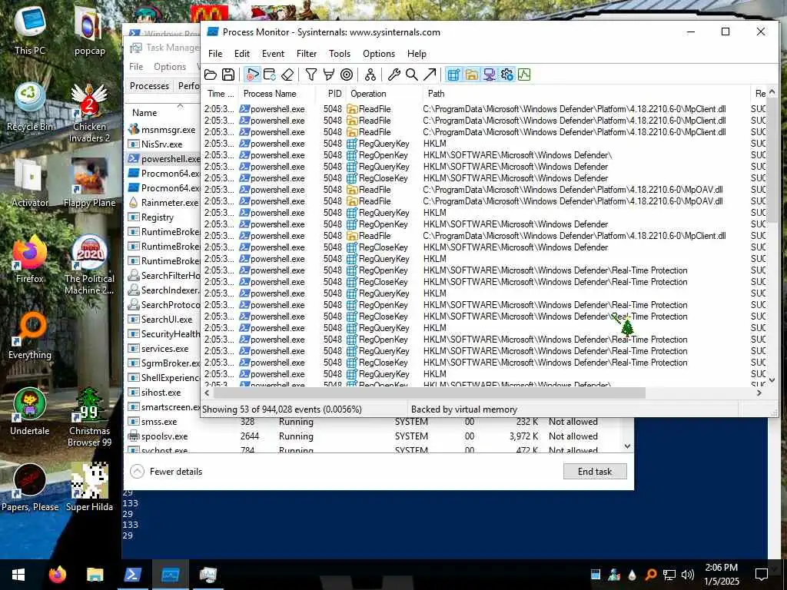Open the Everything desktop shortcut
This screenshot has height=590, width=787.
tap(30, 336)
